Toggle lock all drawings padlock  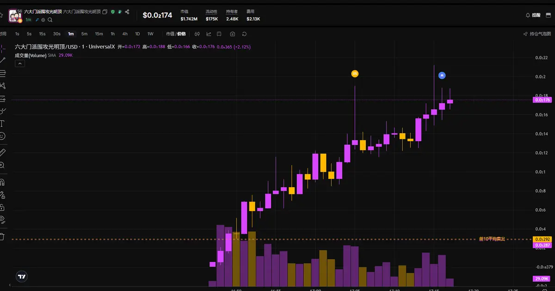[2, 207]
